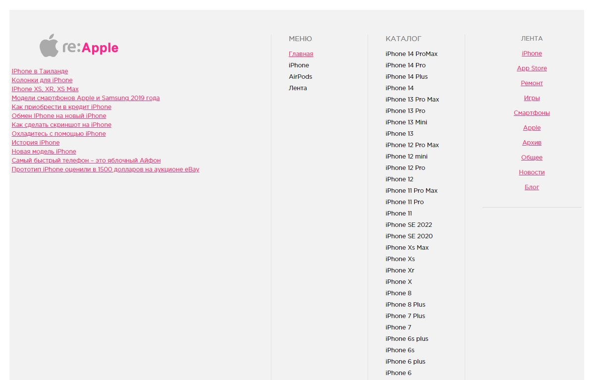592x380 pixels.
Task: Open iPhone SE 2022 catalog item
Action: (x=409, y=225)
